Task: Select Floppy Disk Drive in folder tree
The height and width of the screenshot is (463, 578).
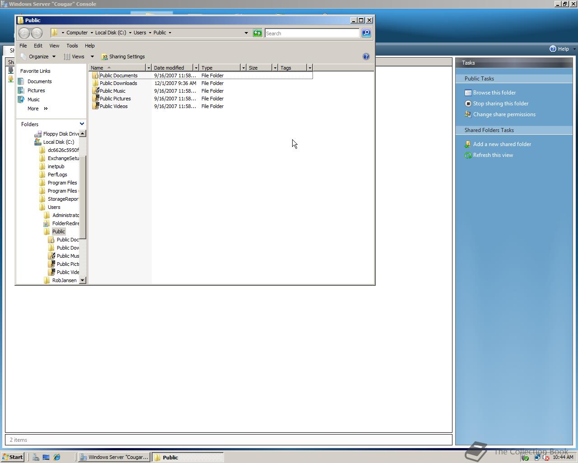Action: click(61, 134)
